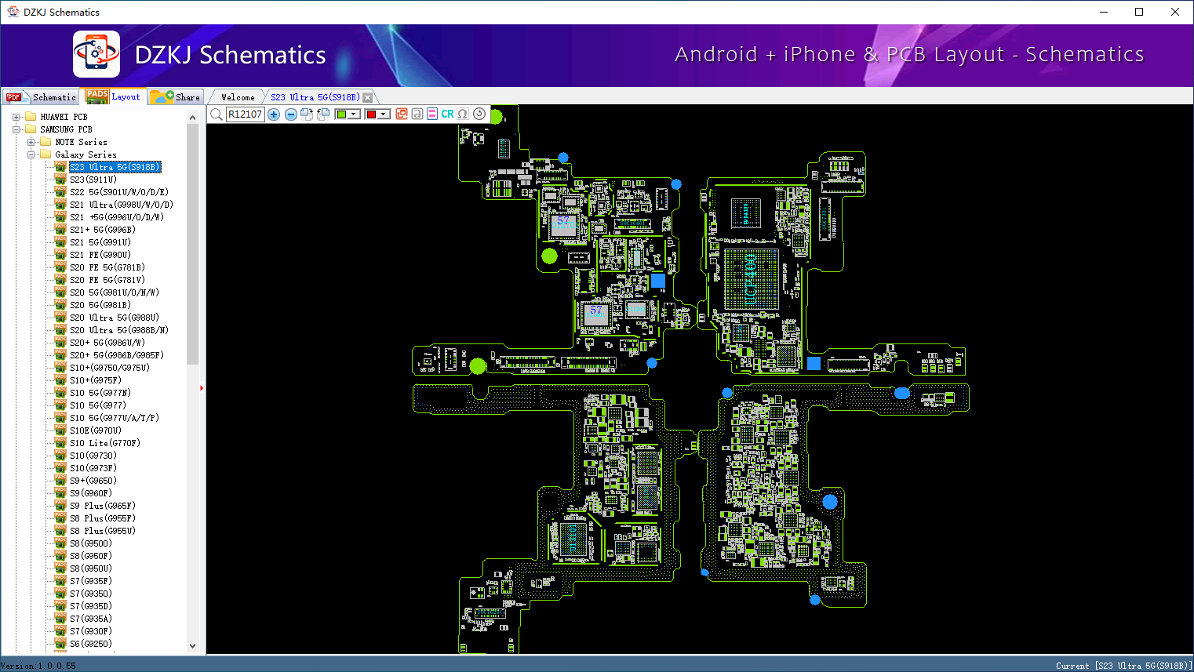1194x672 pixels.
Task: Click the red overlapping-windows icon
Action: tap(402, 114)
